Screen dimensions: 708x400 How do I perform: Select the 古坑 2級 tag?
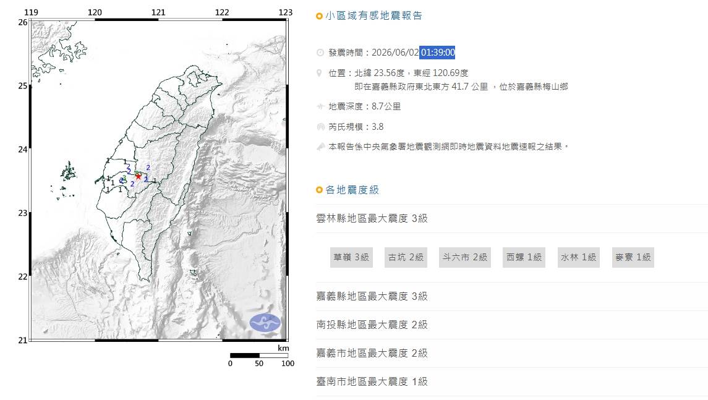tap(406, 257)
